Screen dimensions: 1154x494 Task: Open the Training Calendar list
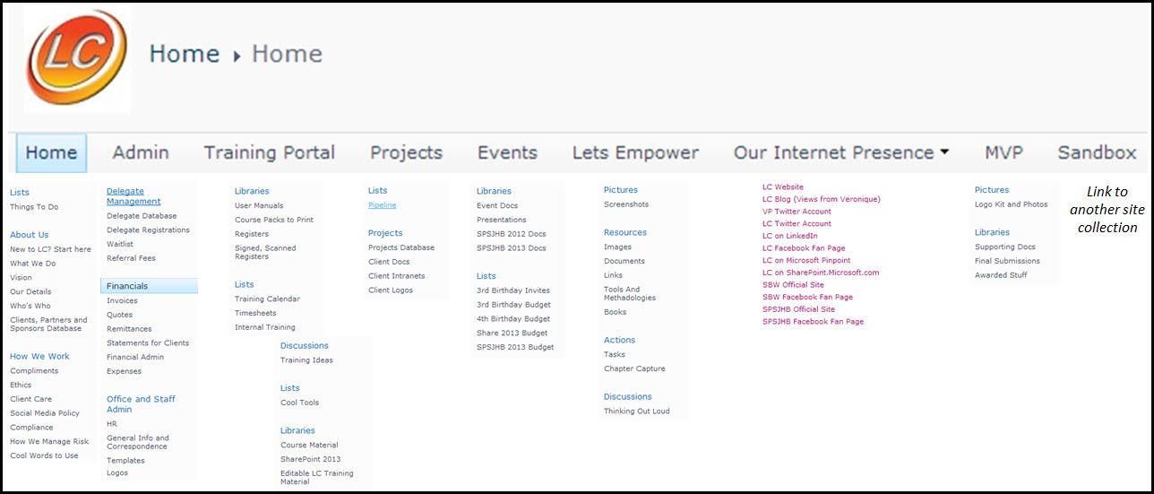click(x=267, y=299)
